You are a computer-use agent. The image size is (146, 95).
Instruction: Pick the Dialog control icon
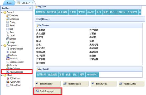point(8,22)
